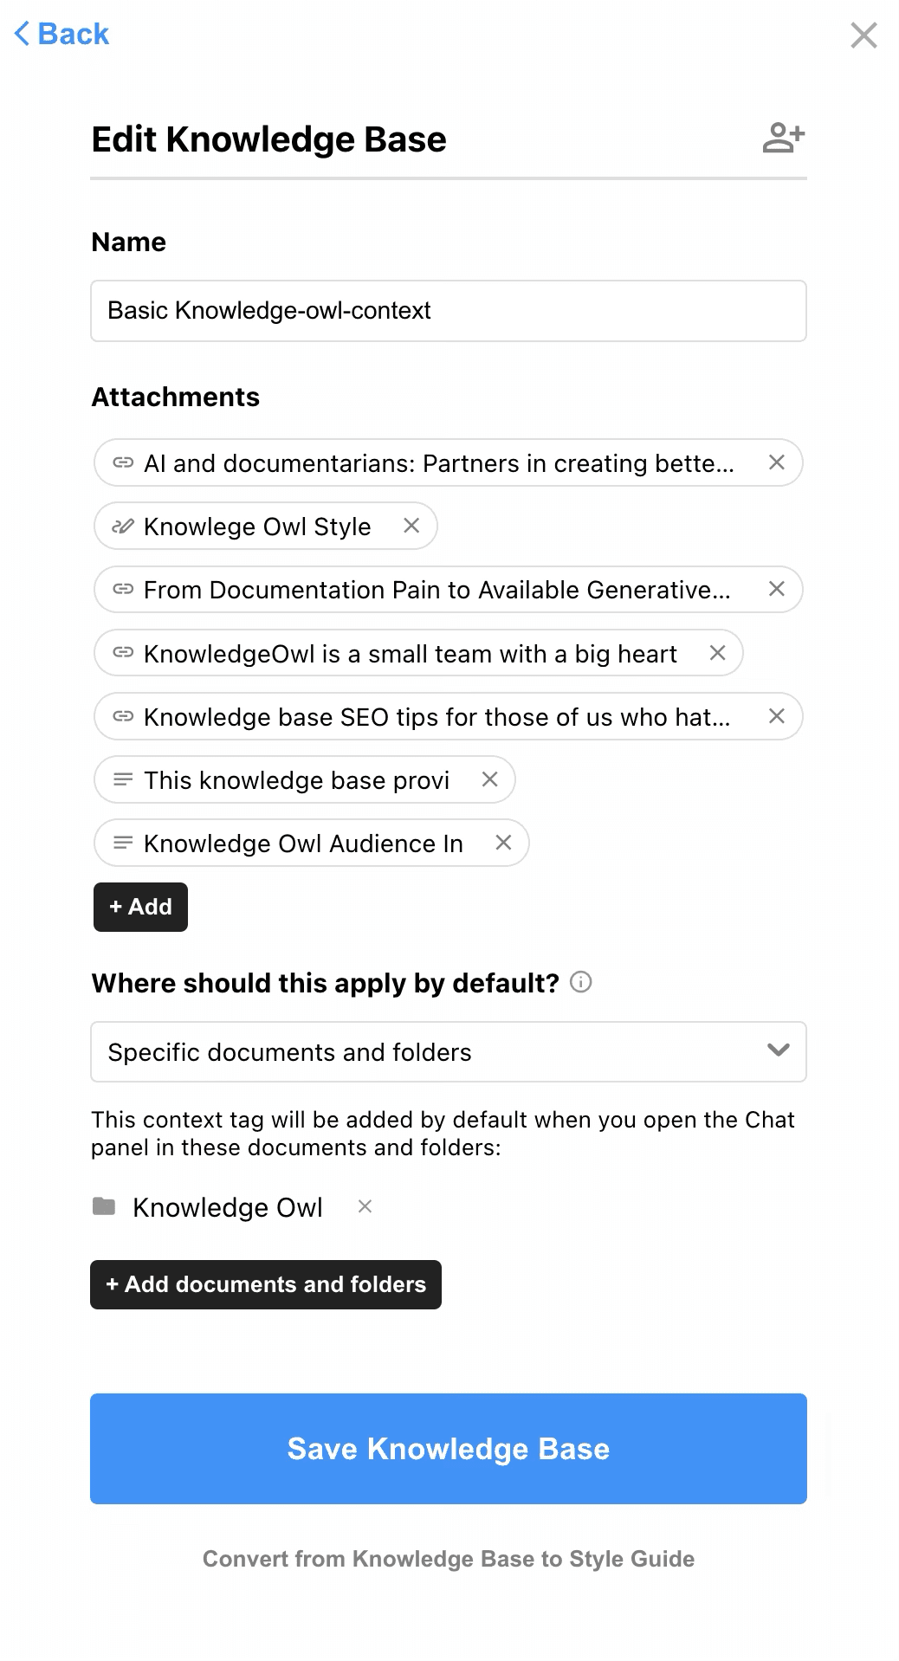The width and height of the screenshot is (899, 1661).
Task: Click the link icon on AI and documentarians attachment
Action: 123,462
